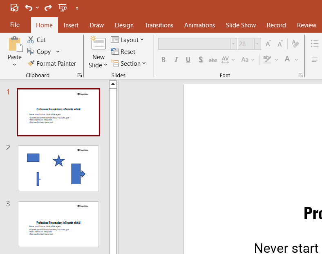Screen dimensions: 322x254
Task: Click the Cut scissors icon
Action: click(31, 40)
